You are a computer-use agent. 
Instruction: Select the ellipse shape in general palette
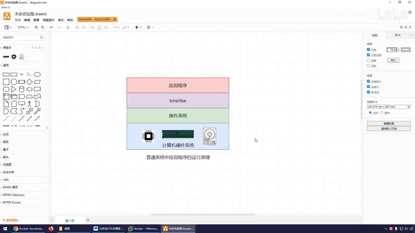[x=37, y=74]
